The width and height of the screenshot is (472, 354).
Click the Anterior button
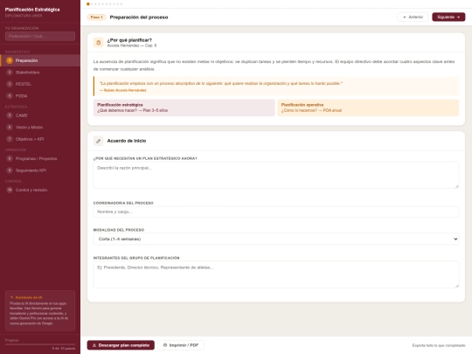[413, 17]
